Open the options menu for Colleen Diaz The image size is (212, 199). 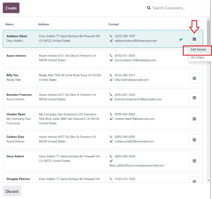click(x=194, y=140)
